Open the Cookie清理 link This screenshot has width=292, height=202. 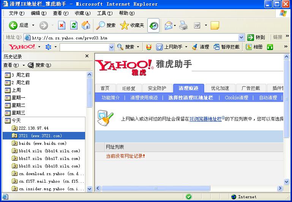[x=236, y=98]
